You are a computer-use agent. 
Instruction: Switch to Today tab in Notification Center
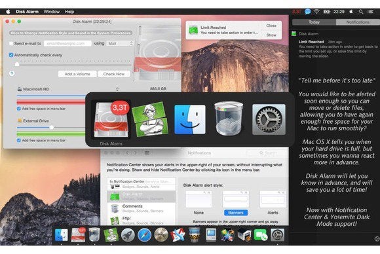tap(314, 22)
